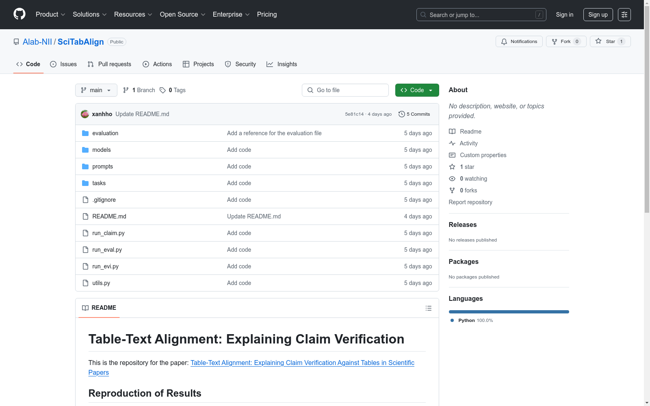Click the models folder icon
The image size is (650, 406).
85,150
